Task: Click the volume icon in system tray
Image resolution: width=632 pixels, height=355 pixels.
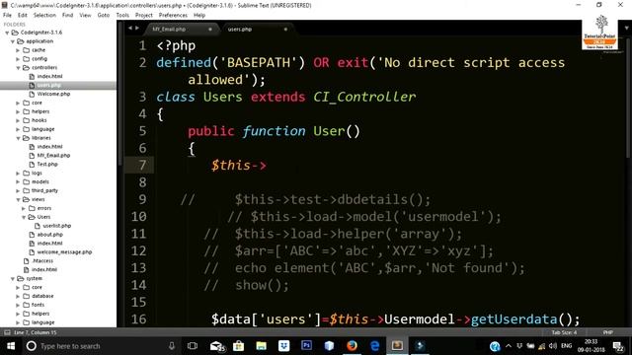Action: click(x=553, y=346)
